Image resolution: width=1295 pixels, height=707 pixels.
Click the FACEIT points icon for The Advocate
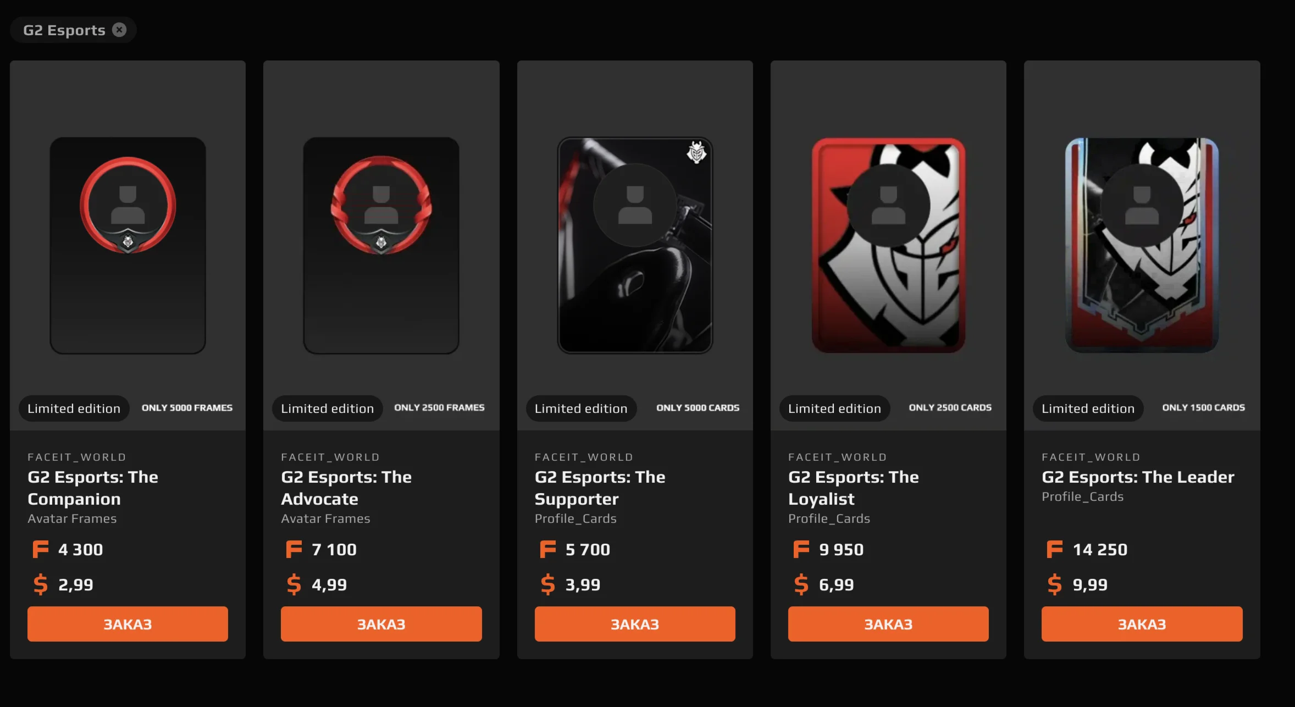pyautogui.click(x=294, y=549)
